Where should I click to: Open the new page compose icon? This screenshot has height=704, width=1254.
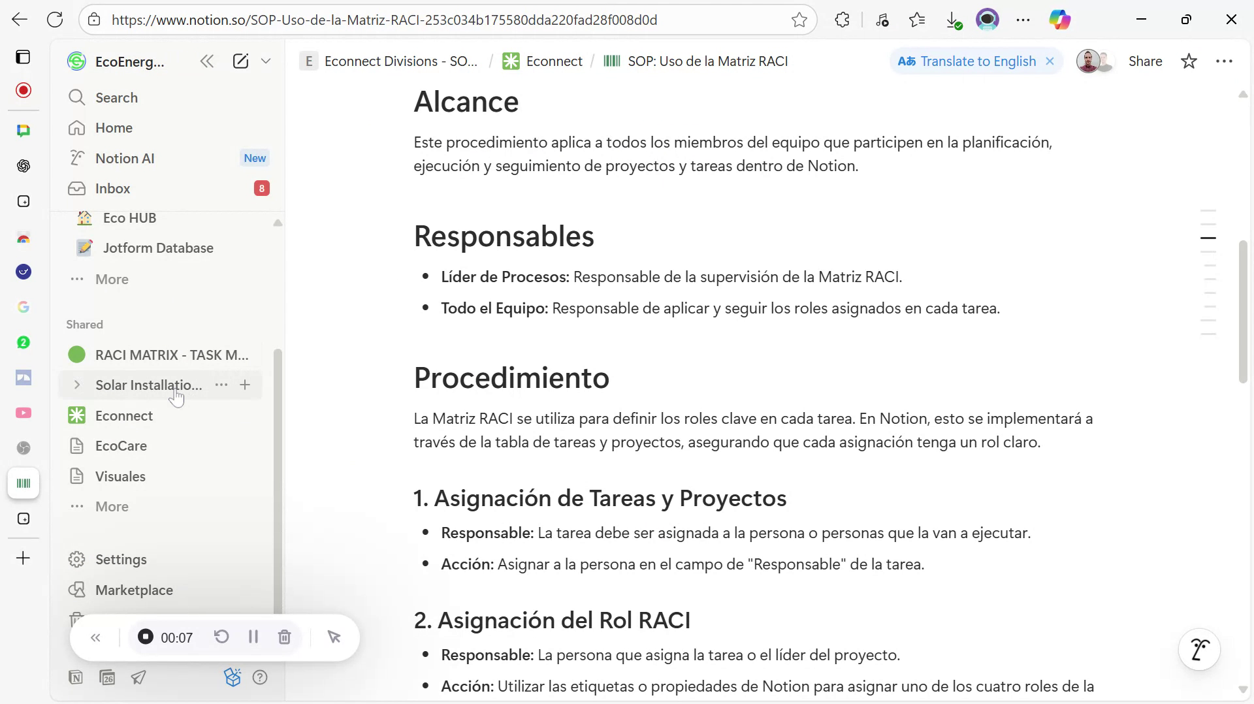pos(241,61)
